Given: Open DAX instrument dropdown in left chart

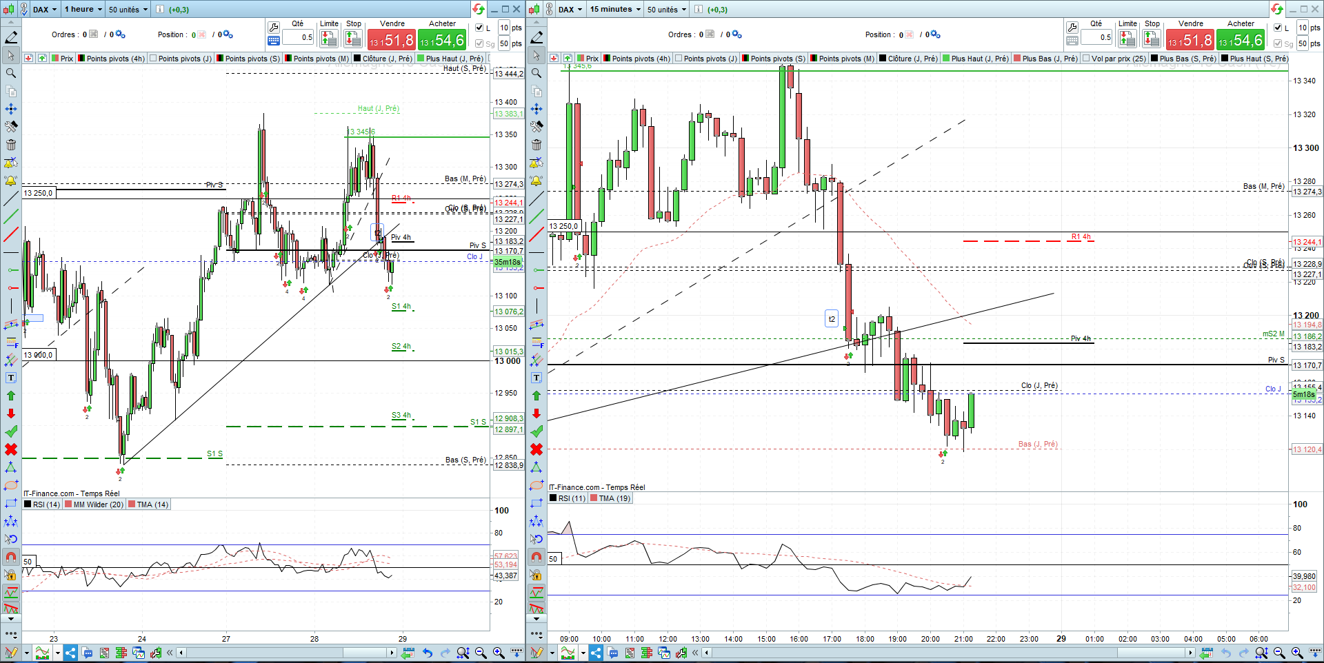Looking at the screenshot, I should 45,9.
